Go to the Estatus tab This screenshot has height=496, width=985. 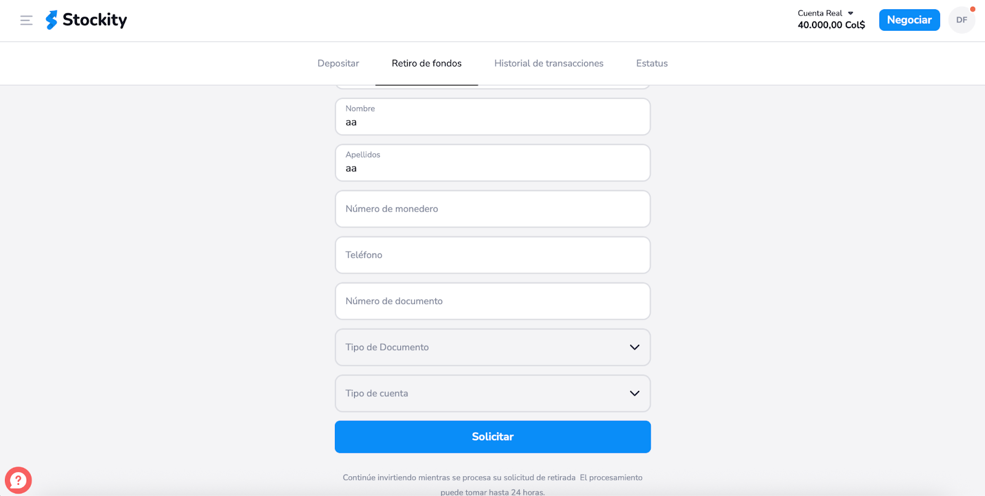click(x=652, y=63)
